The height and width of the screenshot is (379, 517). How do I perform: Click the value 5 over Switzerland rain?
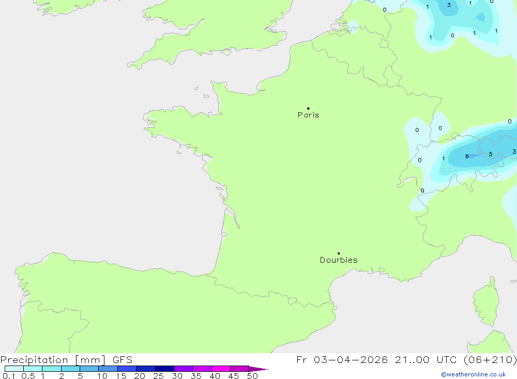(x=466, y=156)
